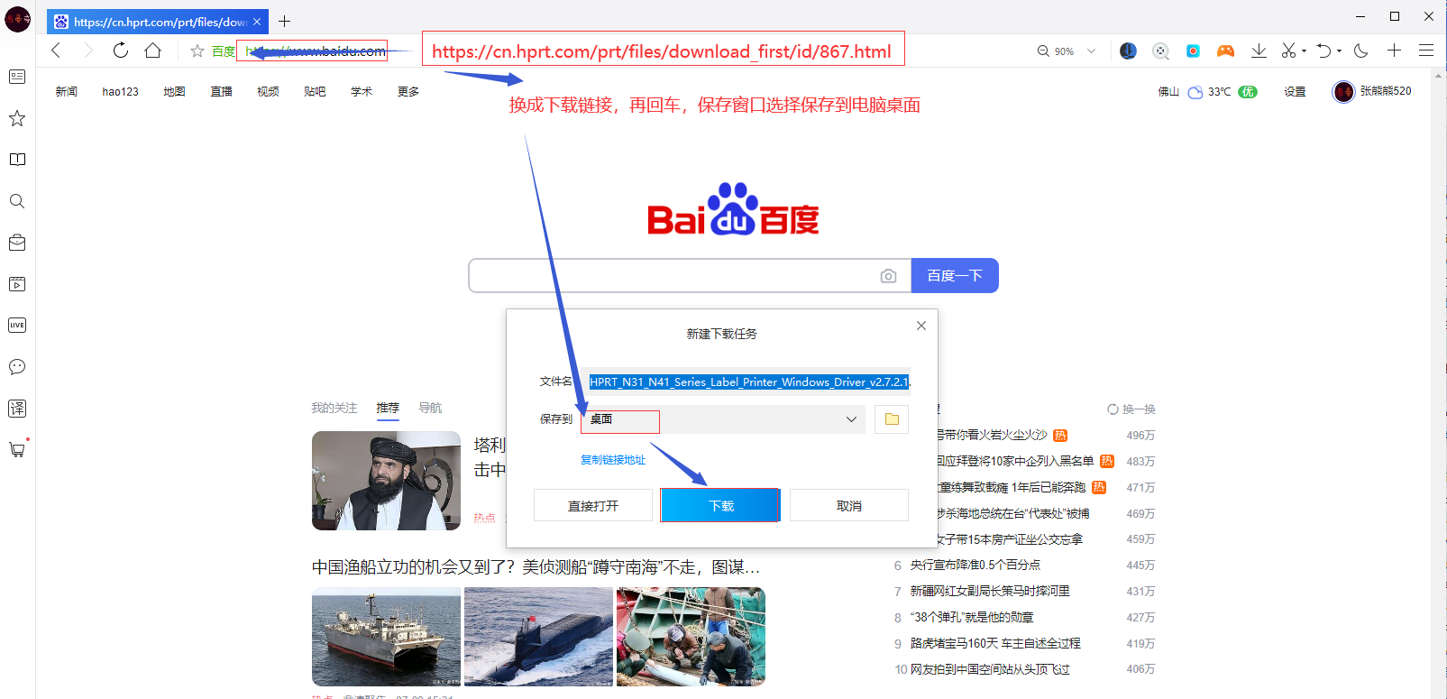Expand the save-to location dropdown
The width and height of the screenshot is (1447, 699).
point(851,419)
